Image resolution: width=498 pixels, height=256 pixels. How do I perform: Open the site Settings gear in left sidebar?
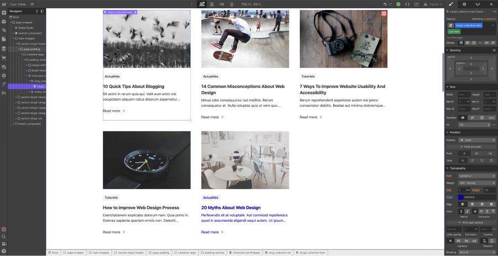click(4, 76)
